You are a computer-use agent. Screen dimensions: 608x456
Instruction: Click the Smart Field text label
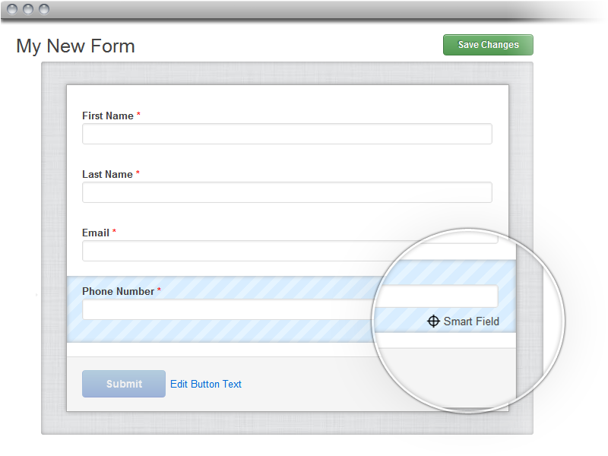pyautogui.click(x=471, y=321)
